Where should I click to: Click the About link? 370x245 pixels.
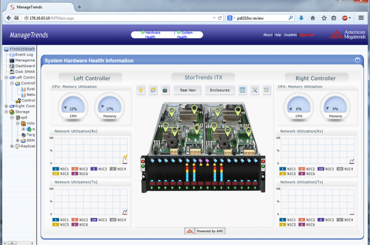click(268, 35)
